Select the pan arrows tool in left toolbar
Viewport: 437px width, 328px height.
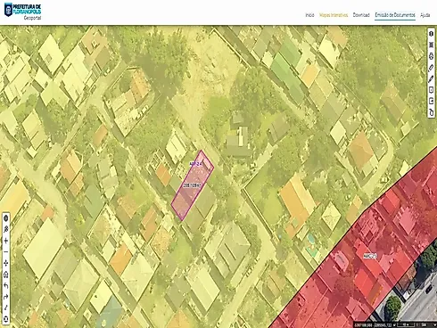[5, 263]
